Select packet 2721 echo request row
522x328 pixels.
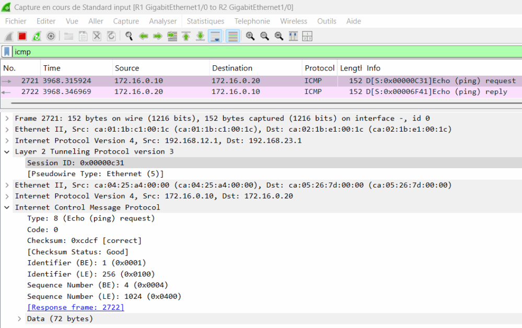(261, 81)
